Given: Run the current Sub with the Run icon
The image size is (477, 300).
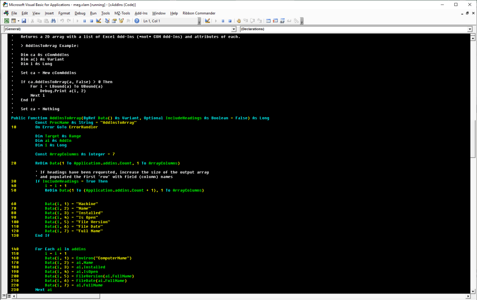Looking at the screenshot, I should tap(78, 21).
